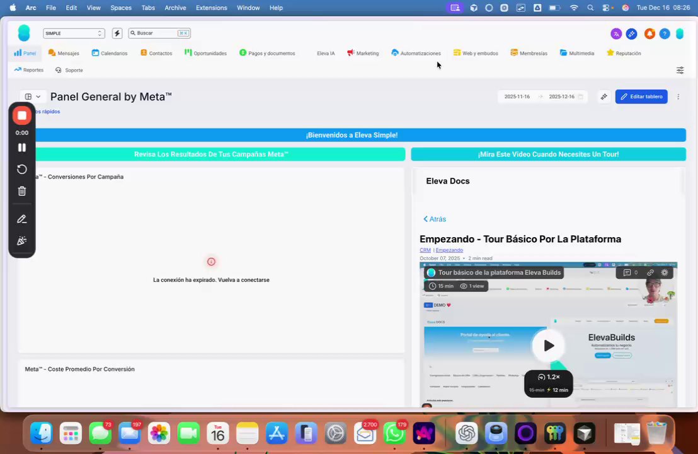
Task: Open the Spaces menu in menu bar
Action: point(120,8)
